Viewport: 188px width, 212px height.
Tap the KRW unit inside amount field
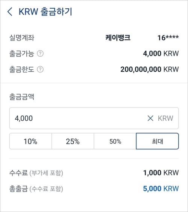tap(165, 118)
